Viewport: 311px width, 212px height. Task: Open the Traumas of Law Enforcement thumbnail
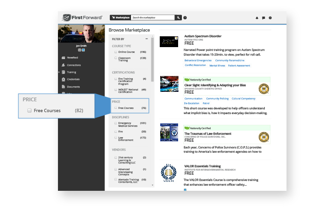coord(169,132)
